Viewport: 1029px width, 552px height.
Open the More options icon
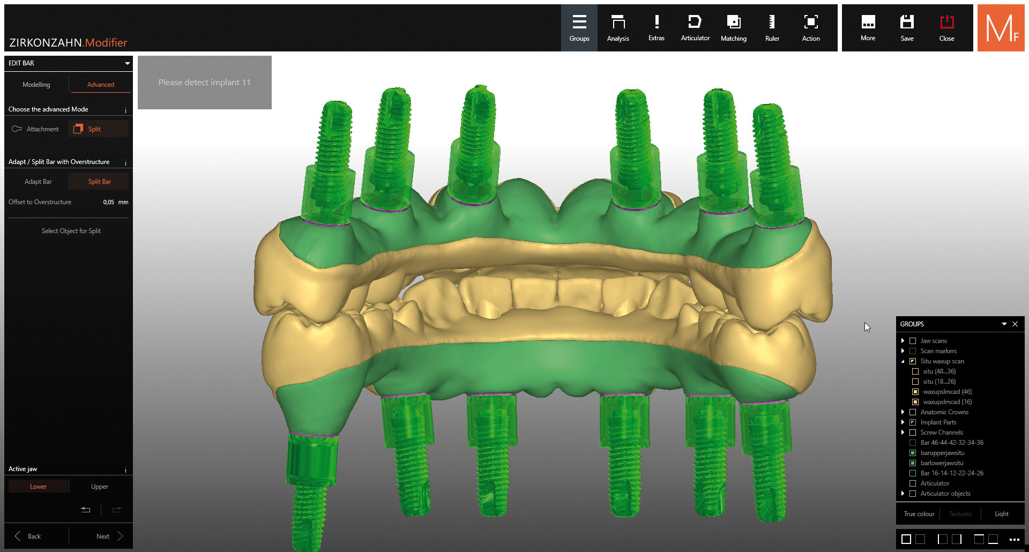click(x=868, y=28)
